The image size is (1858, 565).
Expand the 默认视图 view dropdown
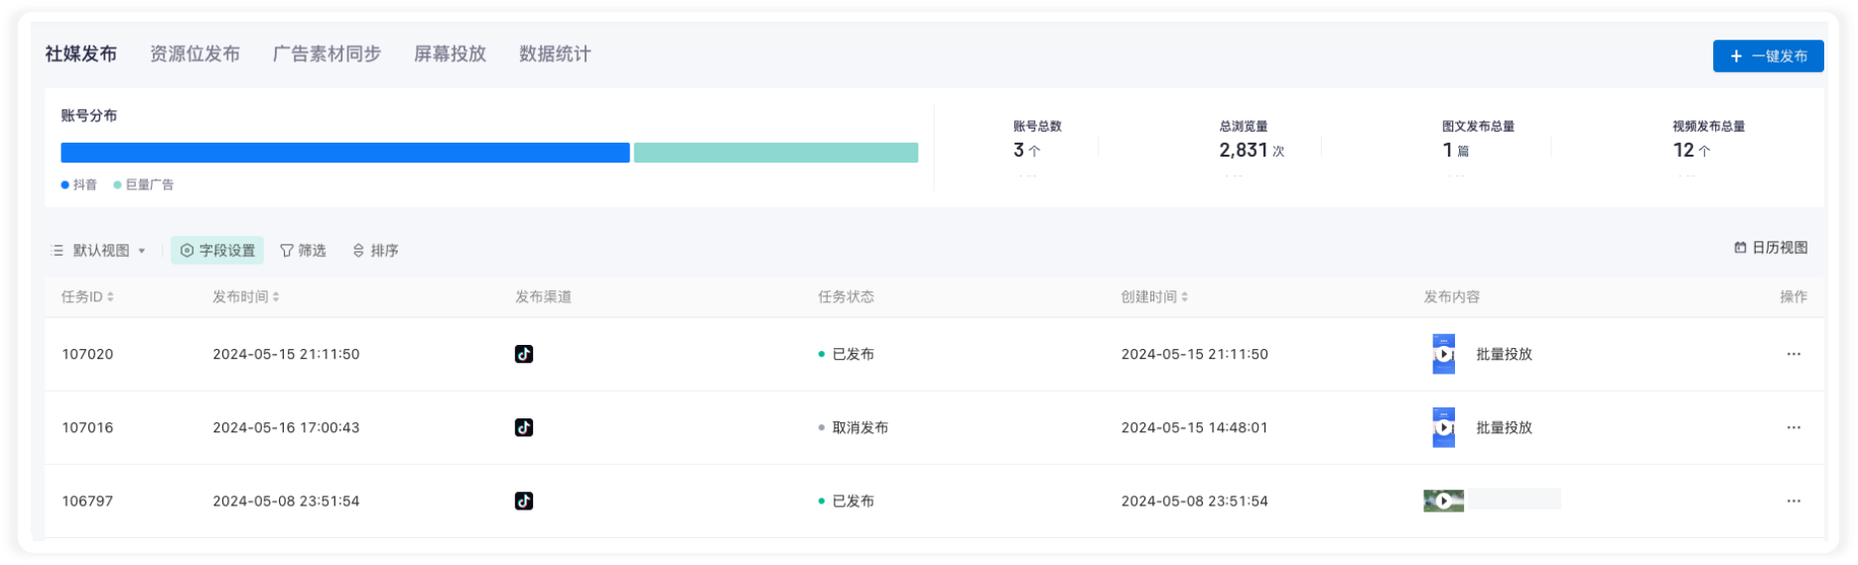point(99,251)
